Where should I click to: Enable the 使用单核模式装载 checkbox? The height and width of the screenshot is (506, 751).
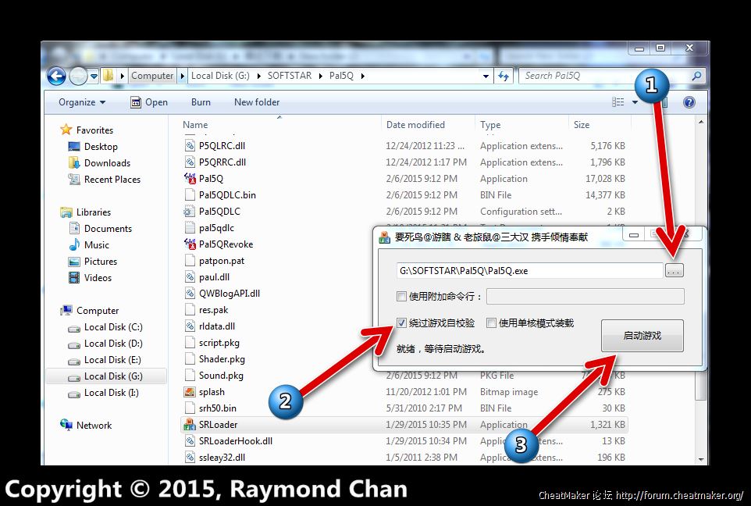(x=491, y=322)
